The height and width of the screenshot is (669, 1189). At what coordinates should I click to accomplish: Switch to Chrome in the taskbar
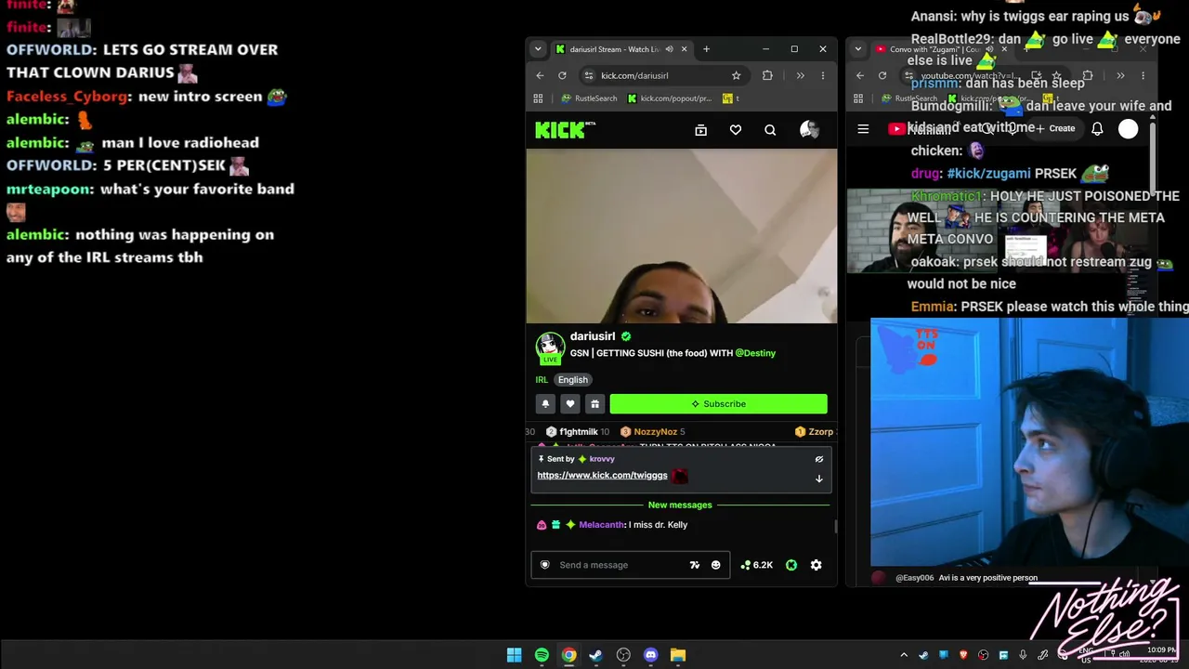click(x=568, y=655)
